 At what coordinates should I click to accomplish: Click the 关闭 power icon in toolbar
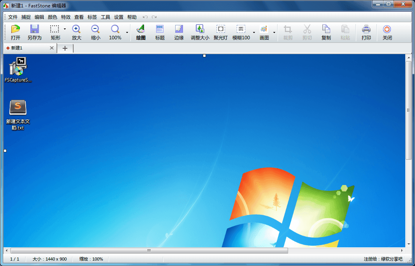click(x=387, y=29)
